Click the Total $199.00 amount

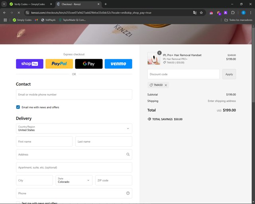click(x=229, y=110)
